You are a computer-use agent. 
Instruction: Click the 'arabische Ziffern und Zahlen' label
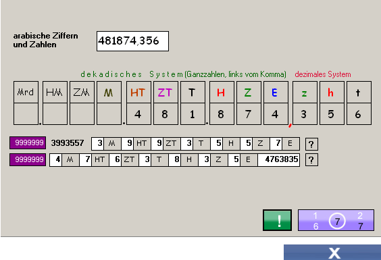pyautogui.click(x=46, y=40)
